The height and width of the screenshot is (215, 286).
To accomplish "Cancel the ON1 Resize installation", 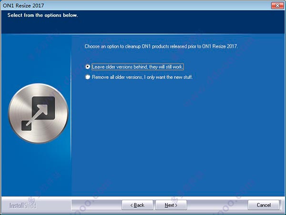I will click(264, 205).
